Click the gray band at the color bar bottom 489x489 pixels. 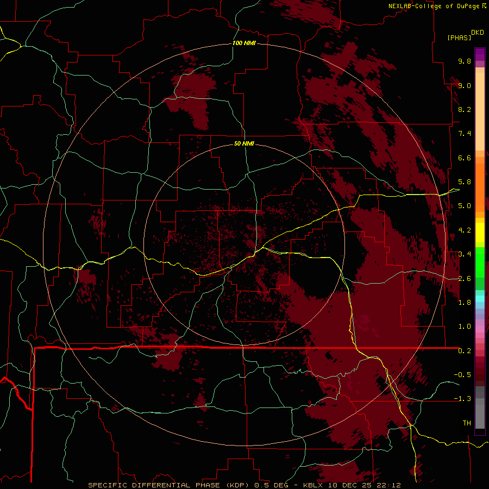click(480, 416)
